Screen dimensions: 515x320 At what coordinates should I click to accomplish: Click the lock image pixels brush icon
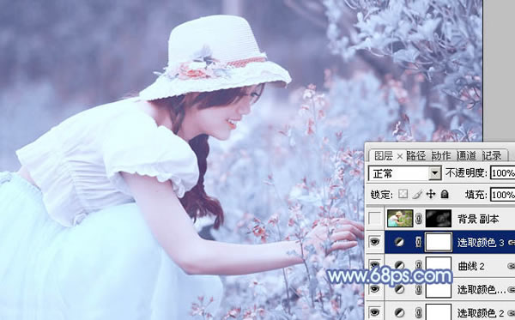click(417, 194)
